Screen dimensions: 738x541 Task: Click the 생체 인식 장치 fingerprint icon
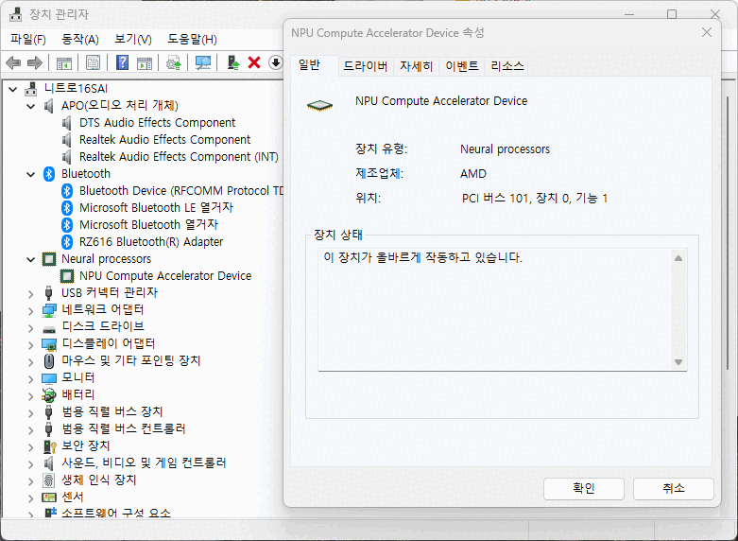click(49, 480)
